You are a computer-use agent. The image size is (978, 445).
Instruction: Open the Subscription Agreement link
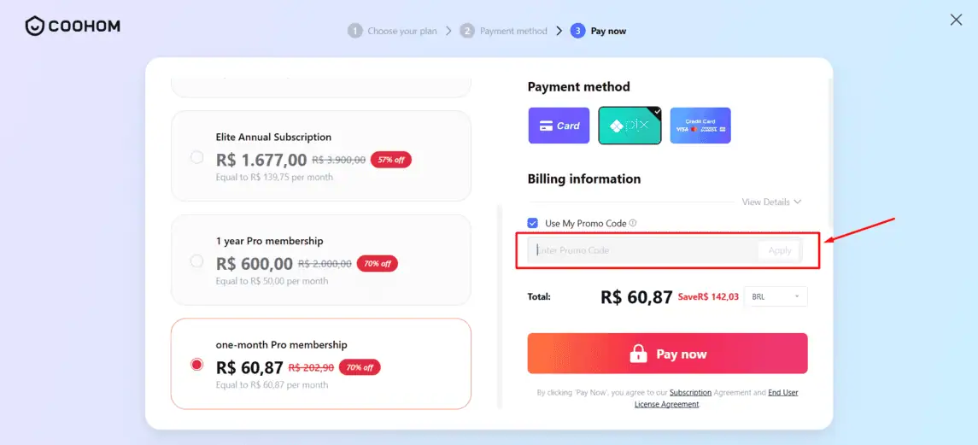[x=690, y=393]
